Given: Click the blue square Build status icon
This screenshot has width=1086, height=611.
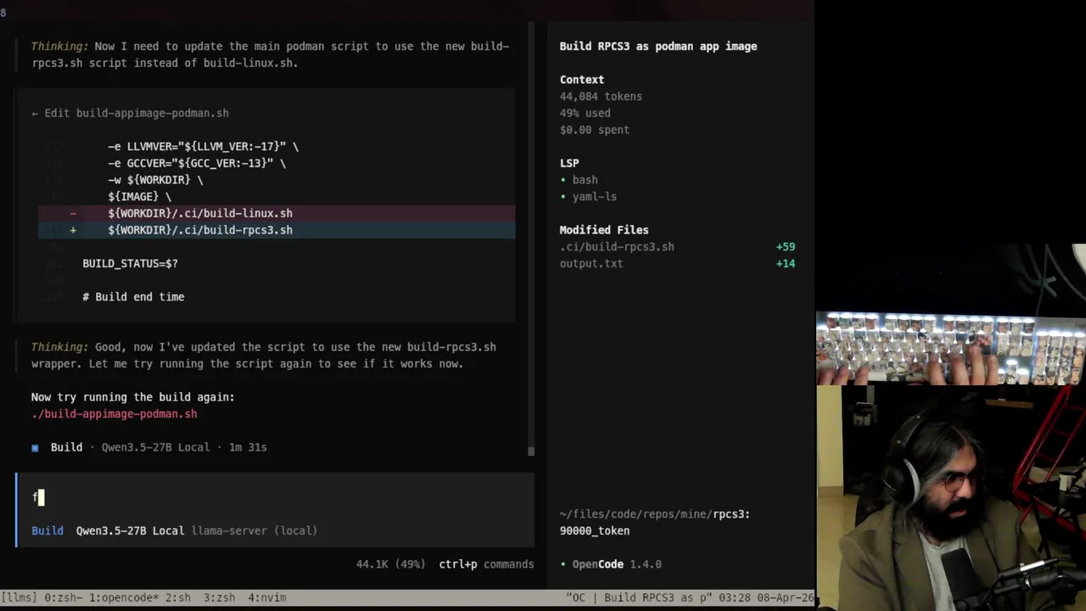Looking at the screenshot, I should click(x=35, y=447).
